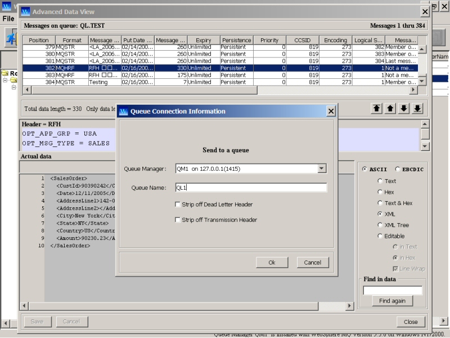Choose Text & Hex display mode
This screenshot has height=338, width=450.
click(x=380, y=203)
